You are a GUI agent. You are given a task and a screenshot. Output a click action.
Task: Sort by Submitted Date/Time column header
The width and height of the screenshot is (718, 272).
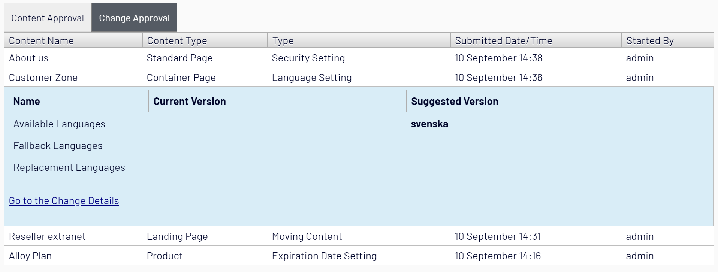click(x=503, y=41)
